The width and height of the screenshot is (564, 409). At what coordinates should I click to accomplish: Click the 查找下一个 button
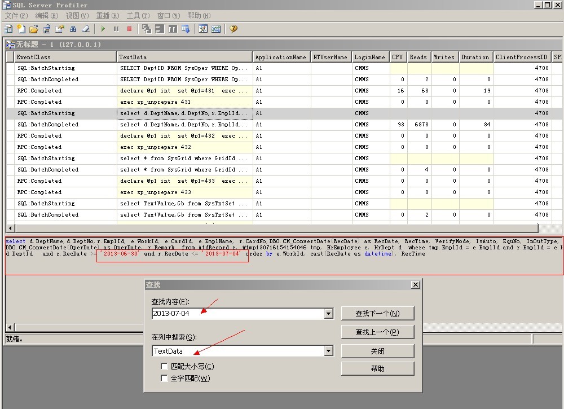[x=377, y=314]
